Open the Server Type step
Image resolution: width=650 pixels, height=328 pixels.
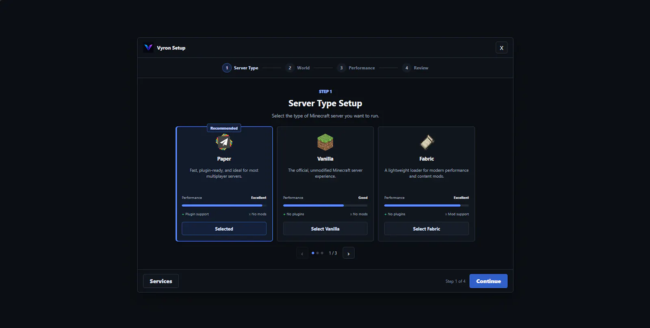[240, 68]
